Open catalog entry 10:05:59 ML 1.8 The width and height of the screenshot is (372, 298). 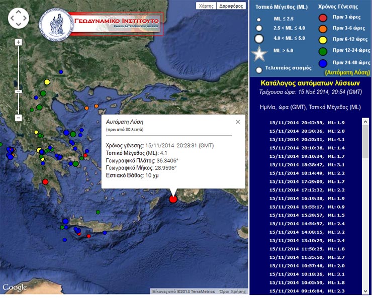(307, 282)
